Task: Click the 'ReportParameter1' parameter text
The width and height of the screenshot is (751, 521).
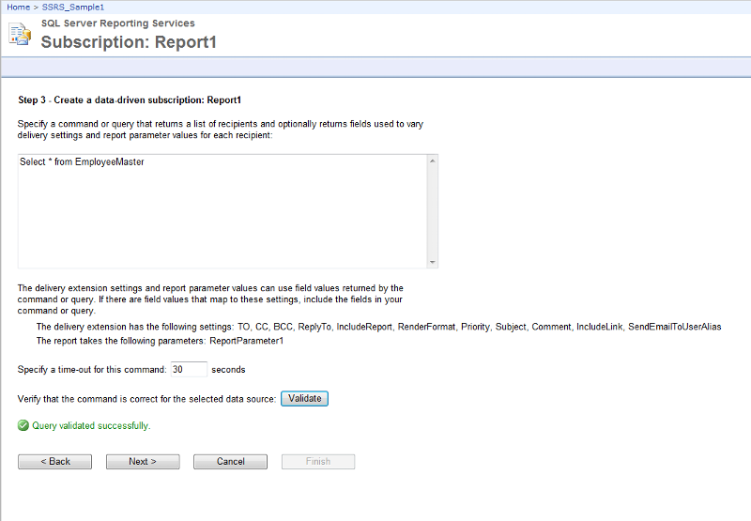Action: point(247,341)
